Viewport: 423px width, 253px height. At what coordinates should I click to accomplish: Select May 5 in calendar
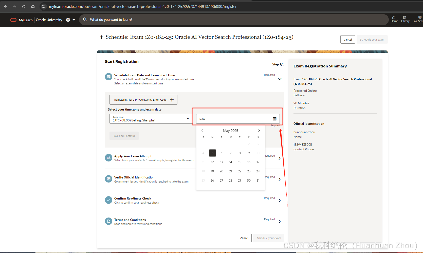(212, 153)
